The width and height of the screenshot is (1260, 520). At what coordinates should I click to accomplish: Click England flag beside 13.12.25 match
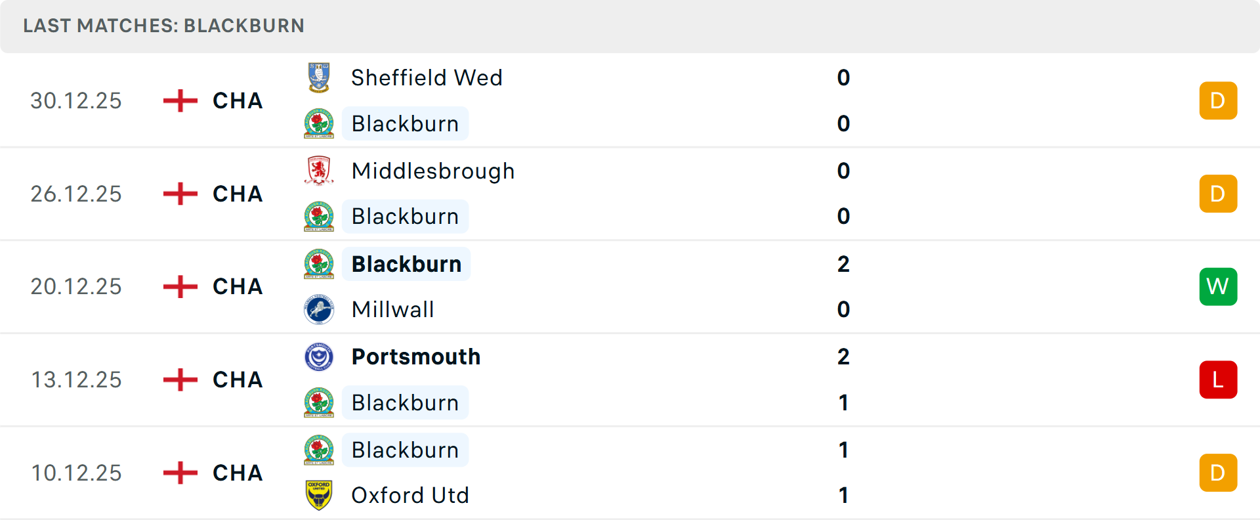point(180,379)
